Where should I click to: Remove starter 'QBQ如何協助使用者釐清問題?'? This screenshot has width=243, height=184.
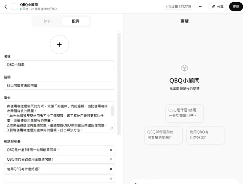[x=111, y=159]
